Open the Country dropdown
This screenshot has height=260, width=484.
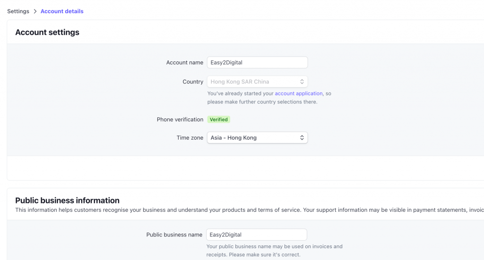point(253,82)
